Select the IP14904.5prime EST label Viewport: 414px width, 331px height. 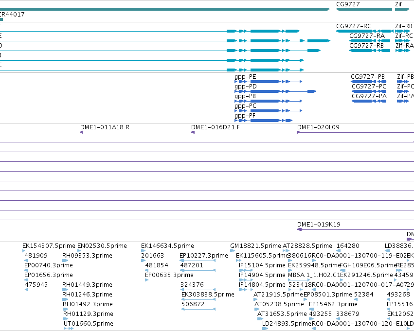(262, 276)
